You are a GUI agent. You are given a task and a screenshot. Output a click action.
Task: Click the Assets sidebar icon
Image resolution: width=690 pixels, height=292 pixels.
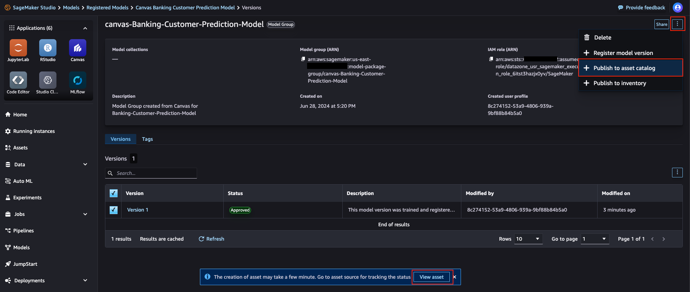(8, 148)
